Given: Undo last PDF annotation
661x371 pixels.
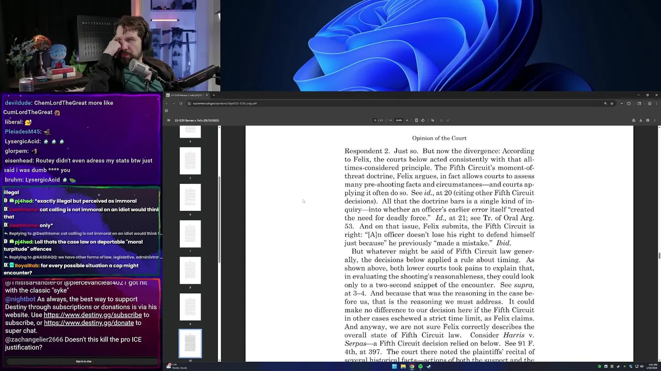Looking at the screenshot, I should 442,121.
